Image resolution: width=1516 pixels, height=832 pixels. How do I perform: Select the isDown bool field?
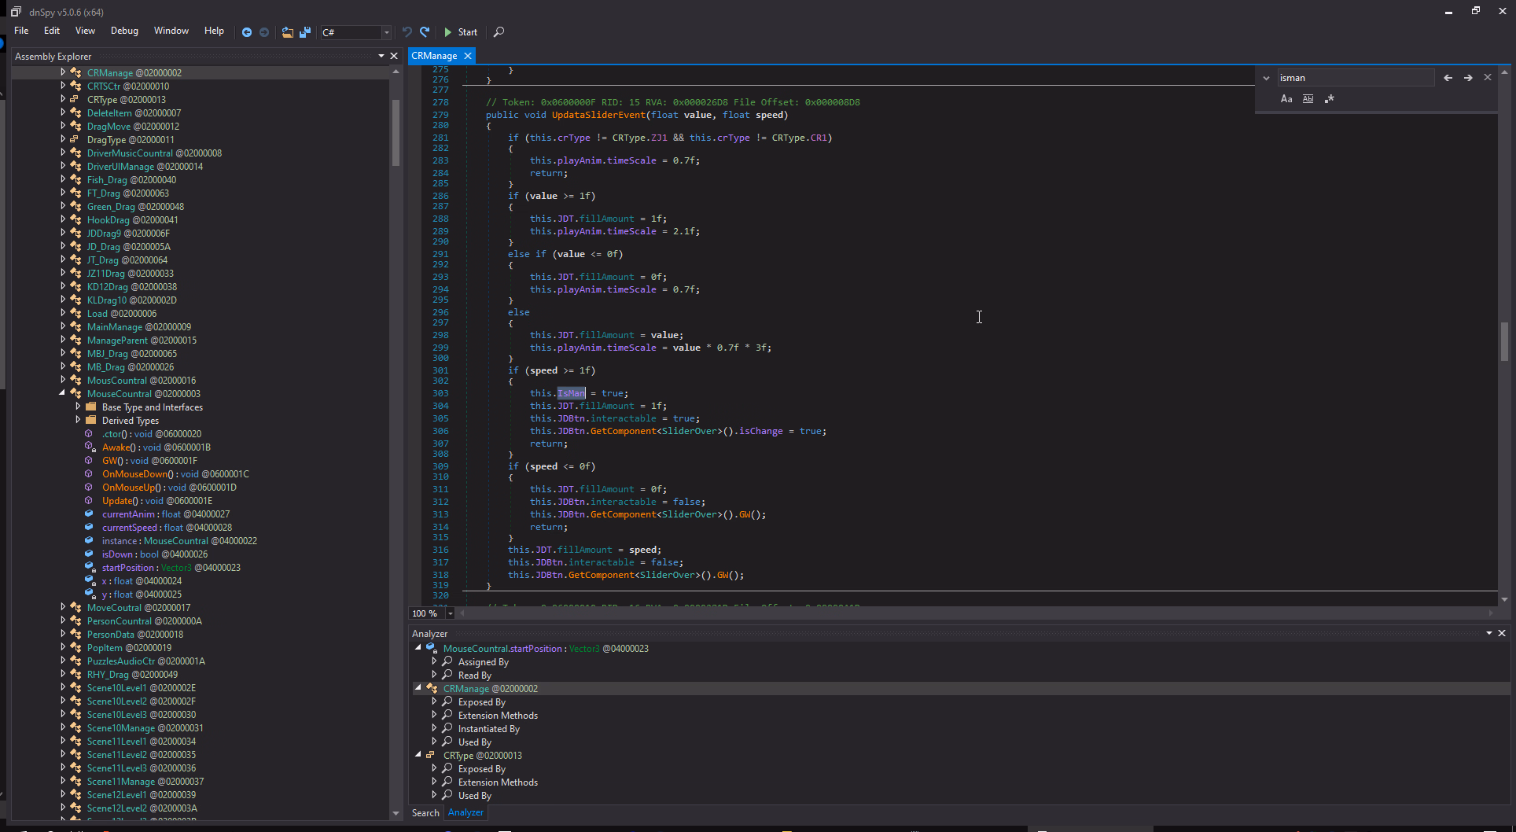tap(154, 554)
